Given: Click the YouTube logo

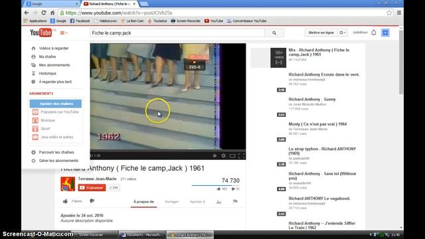Looking at the screenshot, I should [x=41, y=33].
